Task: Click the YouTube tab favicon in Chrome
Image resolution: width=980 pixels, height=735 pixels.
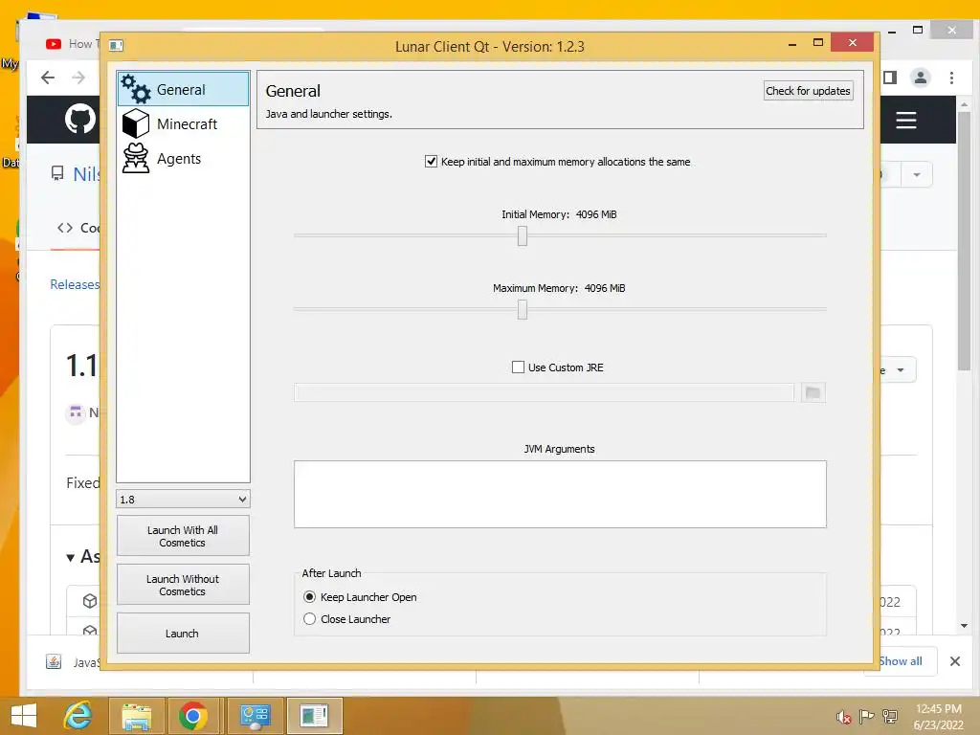Action: point(54,44)
